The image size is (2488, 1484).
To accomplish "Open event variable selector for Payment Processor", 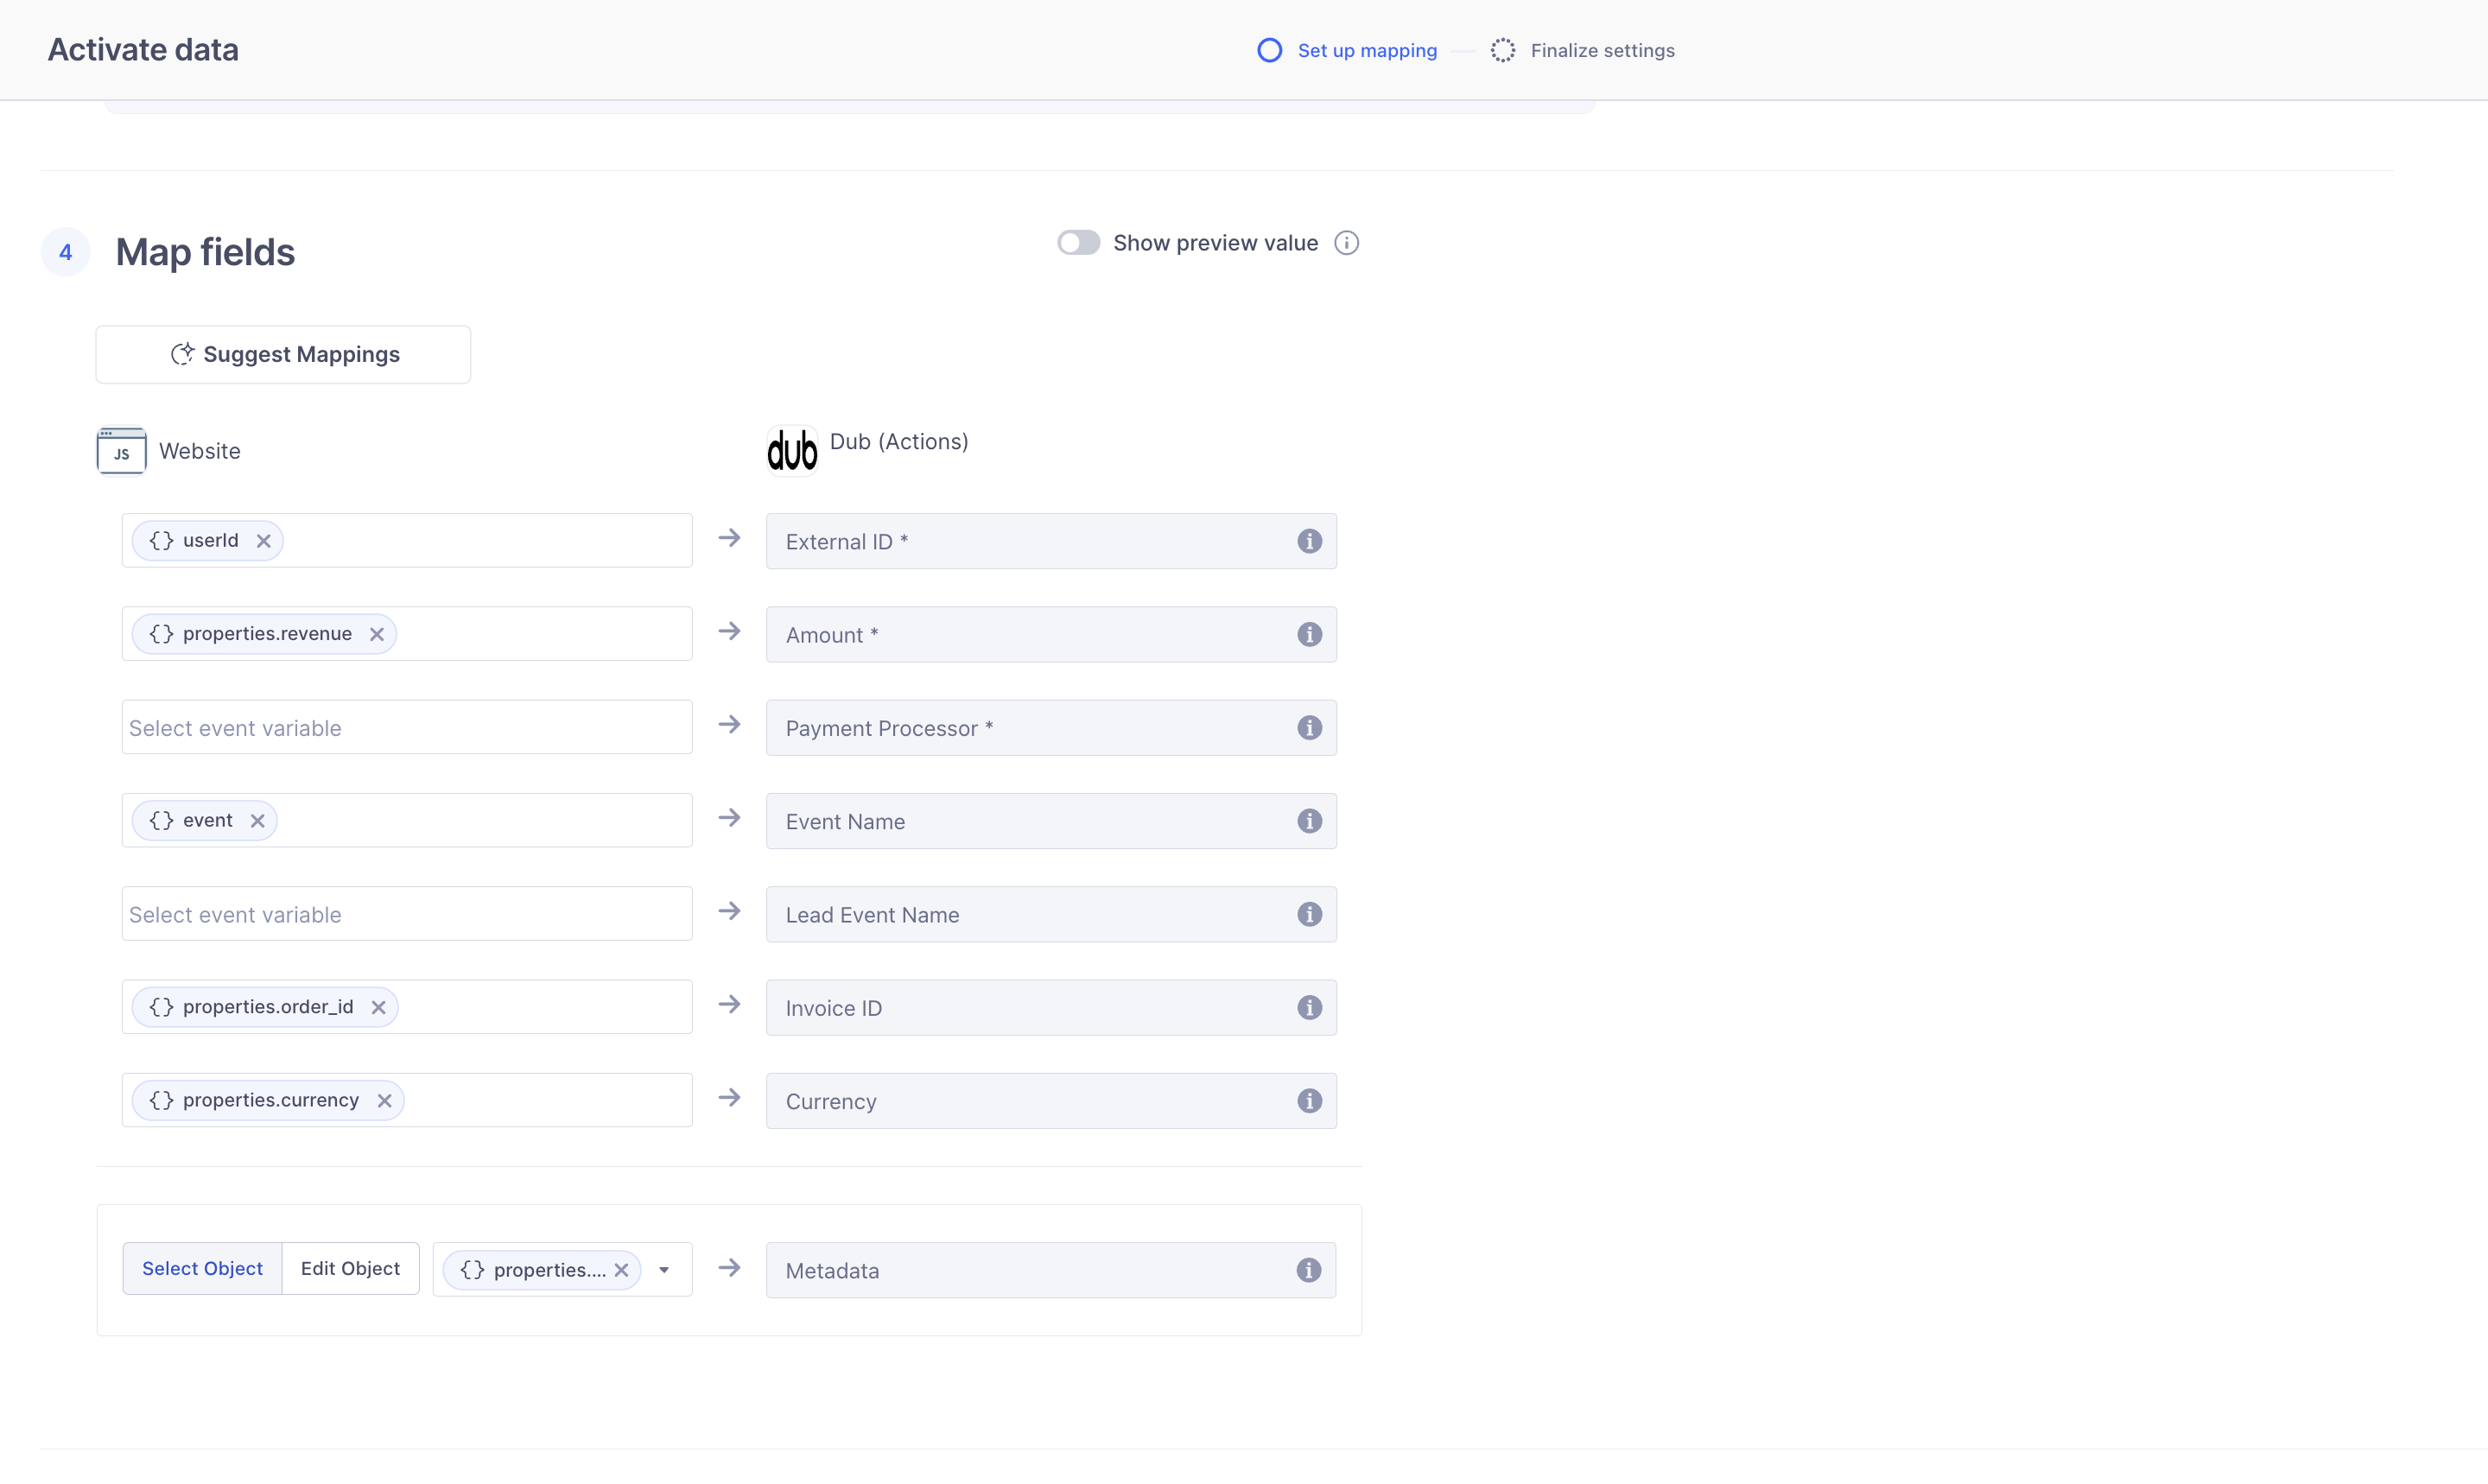I will point(407,728).
